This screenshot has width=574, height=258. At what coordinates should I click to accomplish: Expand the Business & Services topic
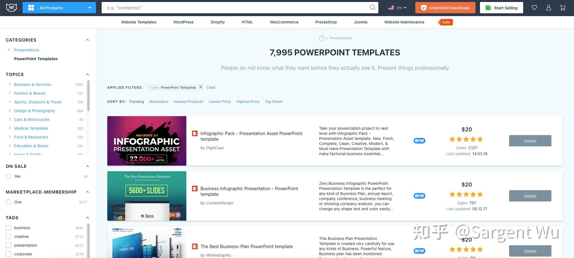[10, 84]
